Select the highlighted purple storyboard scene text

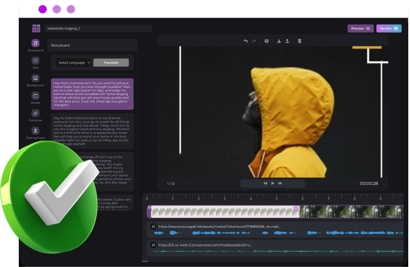pyautogui.click(x=92, y=93)
